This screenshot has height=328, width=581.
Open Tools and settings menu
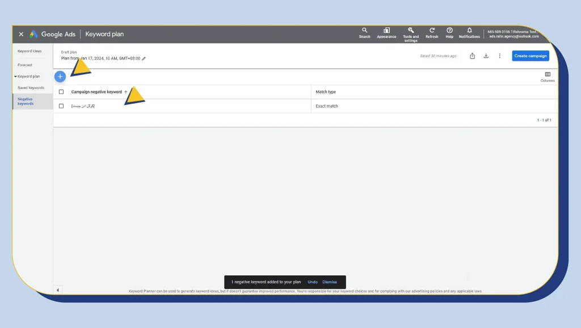[x=411, y=35]
